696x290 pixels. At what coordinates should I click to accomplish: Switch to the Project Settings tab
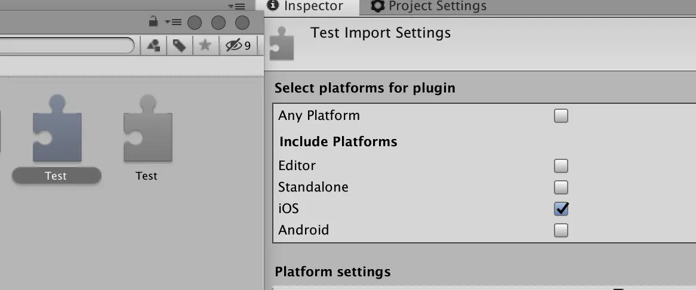coord(429,6)
